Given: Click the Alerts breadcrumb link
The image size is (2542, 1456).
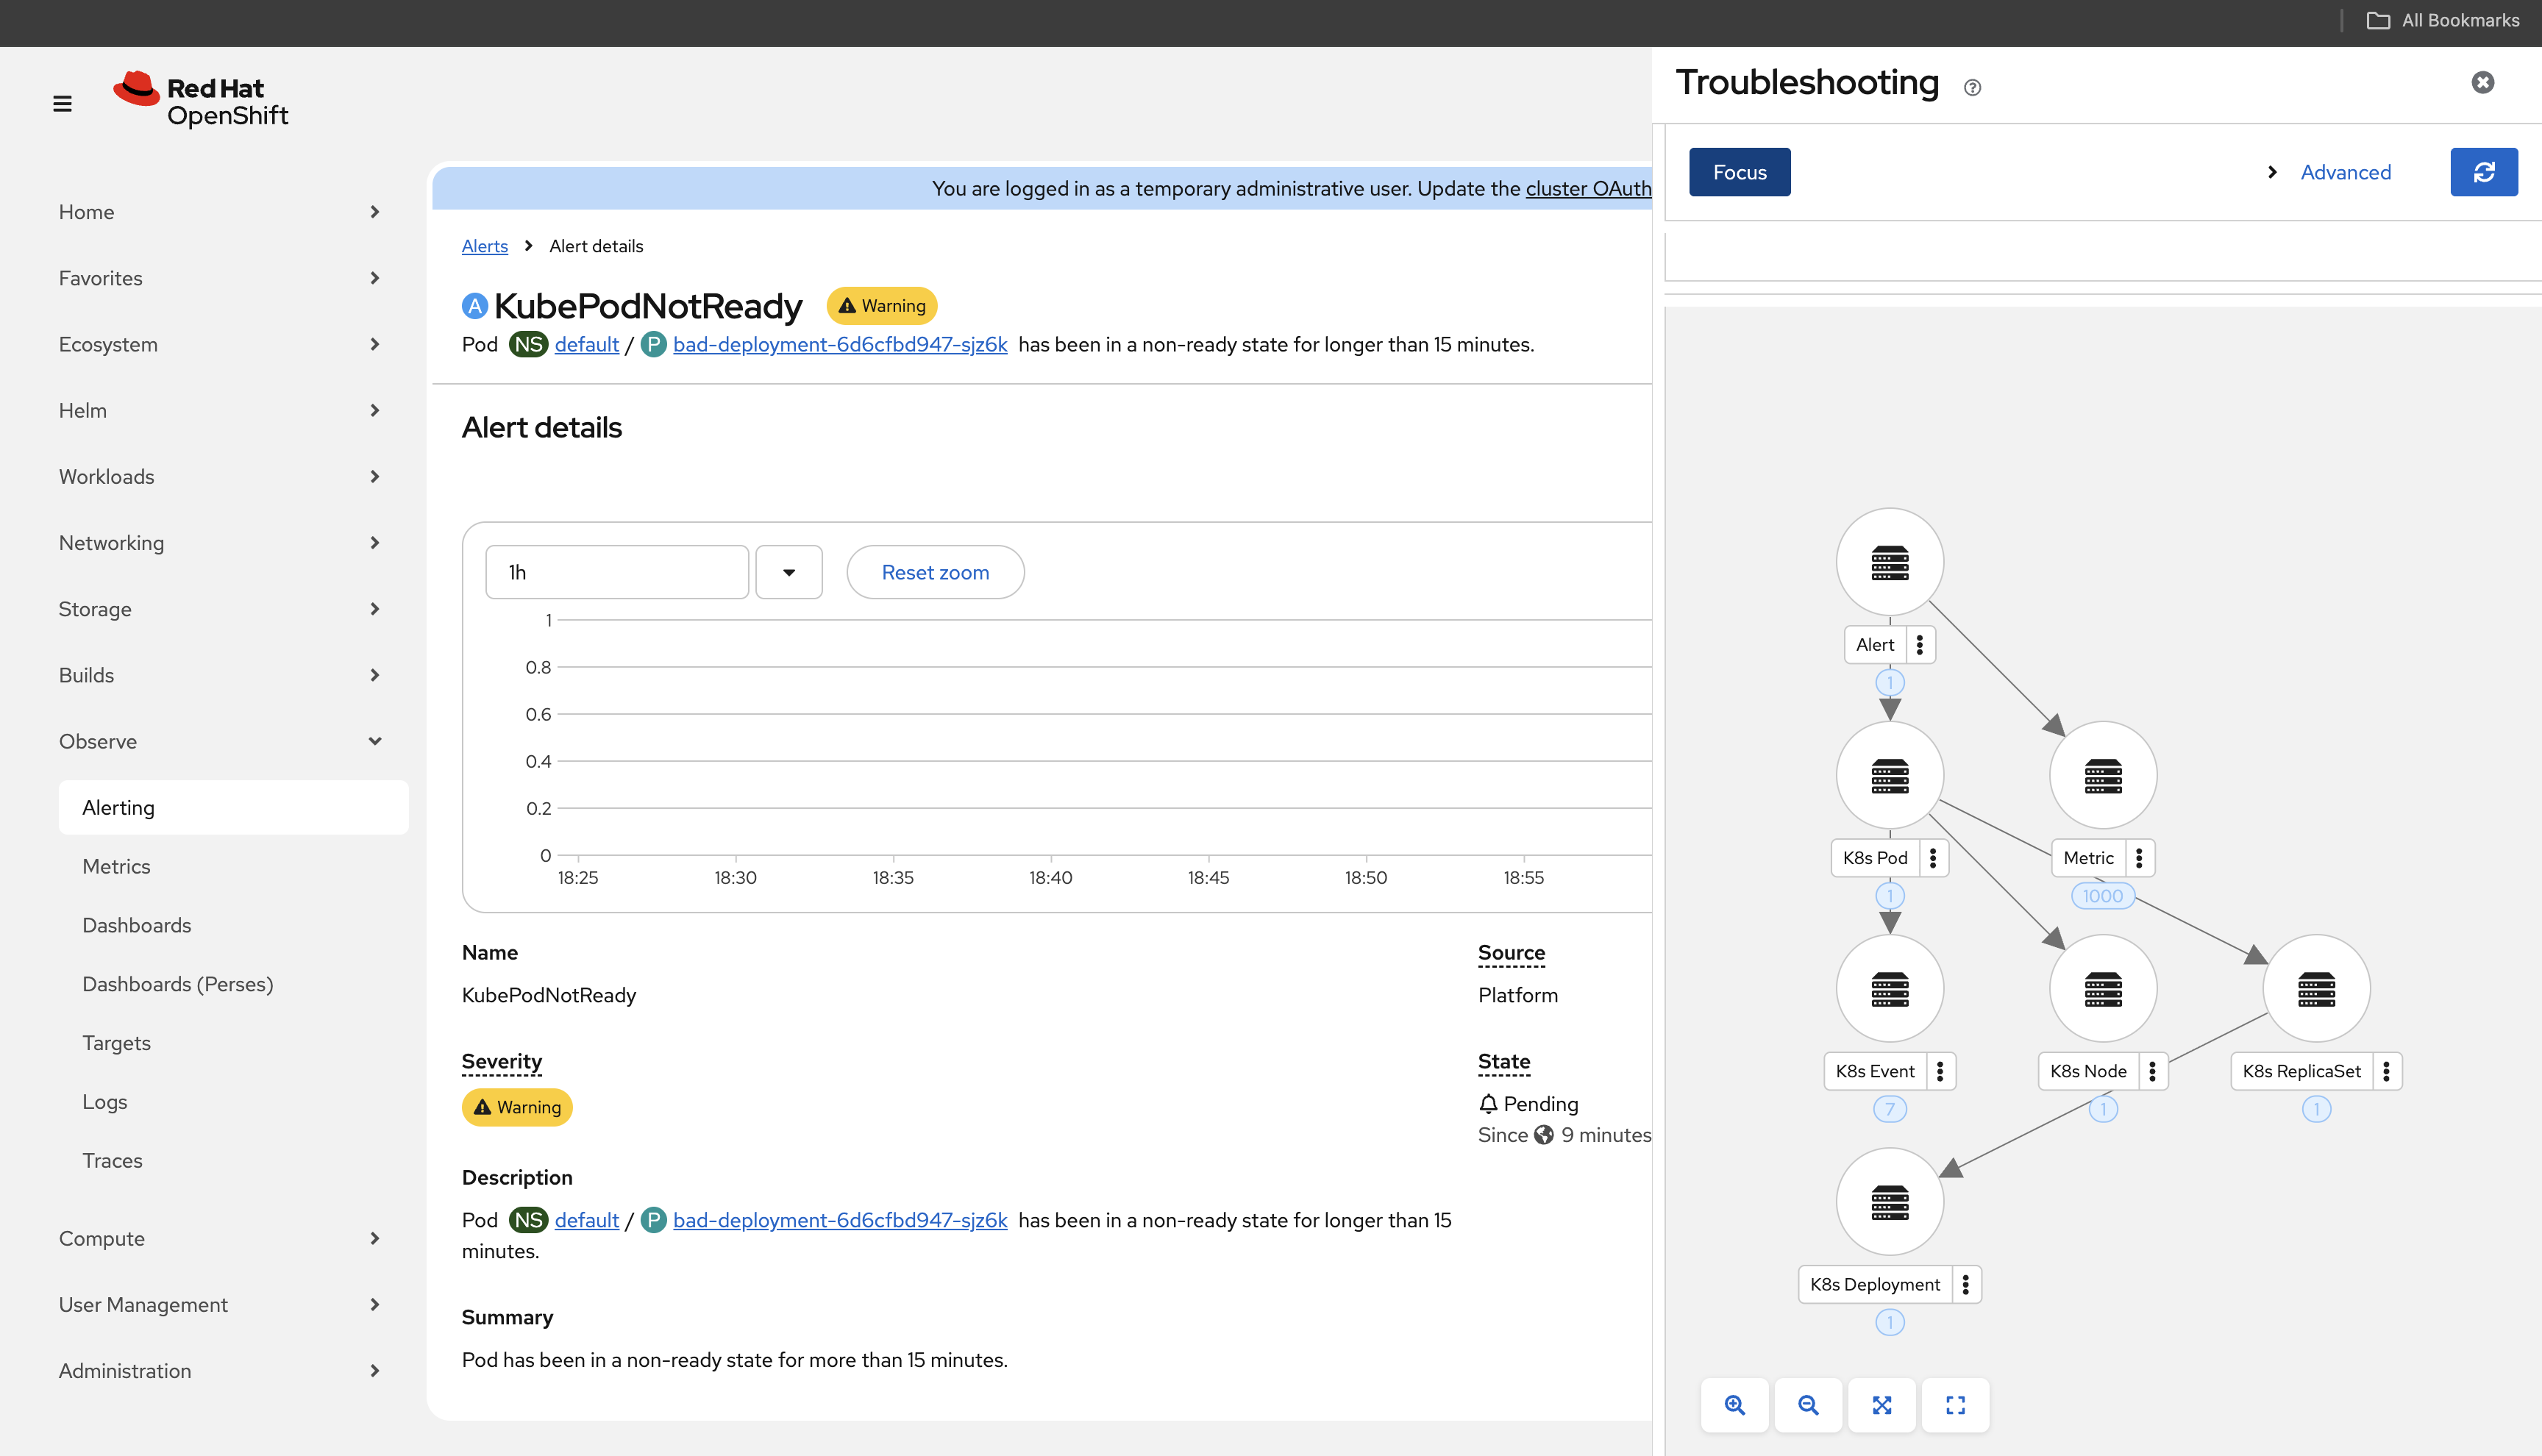Looking at the screenshot, I should pyautogui.click(x=484, y=246).
